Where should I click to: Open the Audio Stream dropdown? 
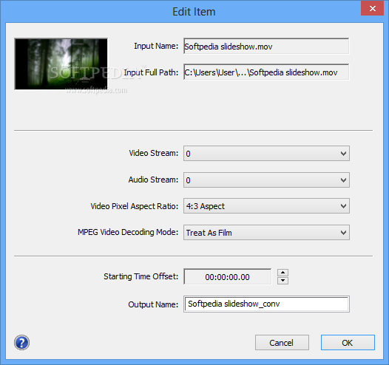266,180
